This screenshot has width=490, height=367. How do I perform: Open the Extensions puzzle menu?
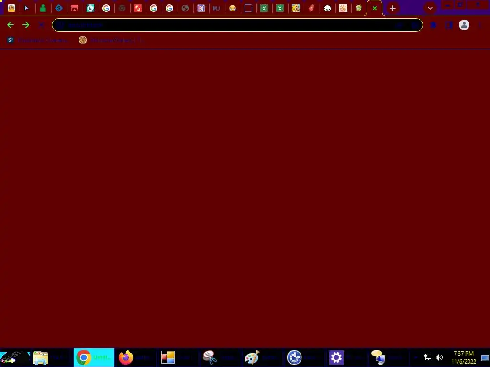coord(434,25)
